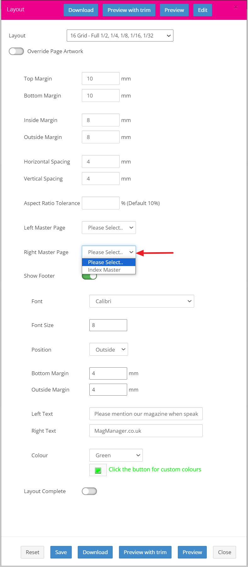248x567 pixels.
Task: Close the Layout dialog with the X
Action: pyautogui.click(x=236, y=7)
